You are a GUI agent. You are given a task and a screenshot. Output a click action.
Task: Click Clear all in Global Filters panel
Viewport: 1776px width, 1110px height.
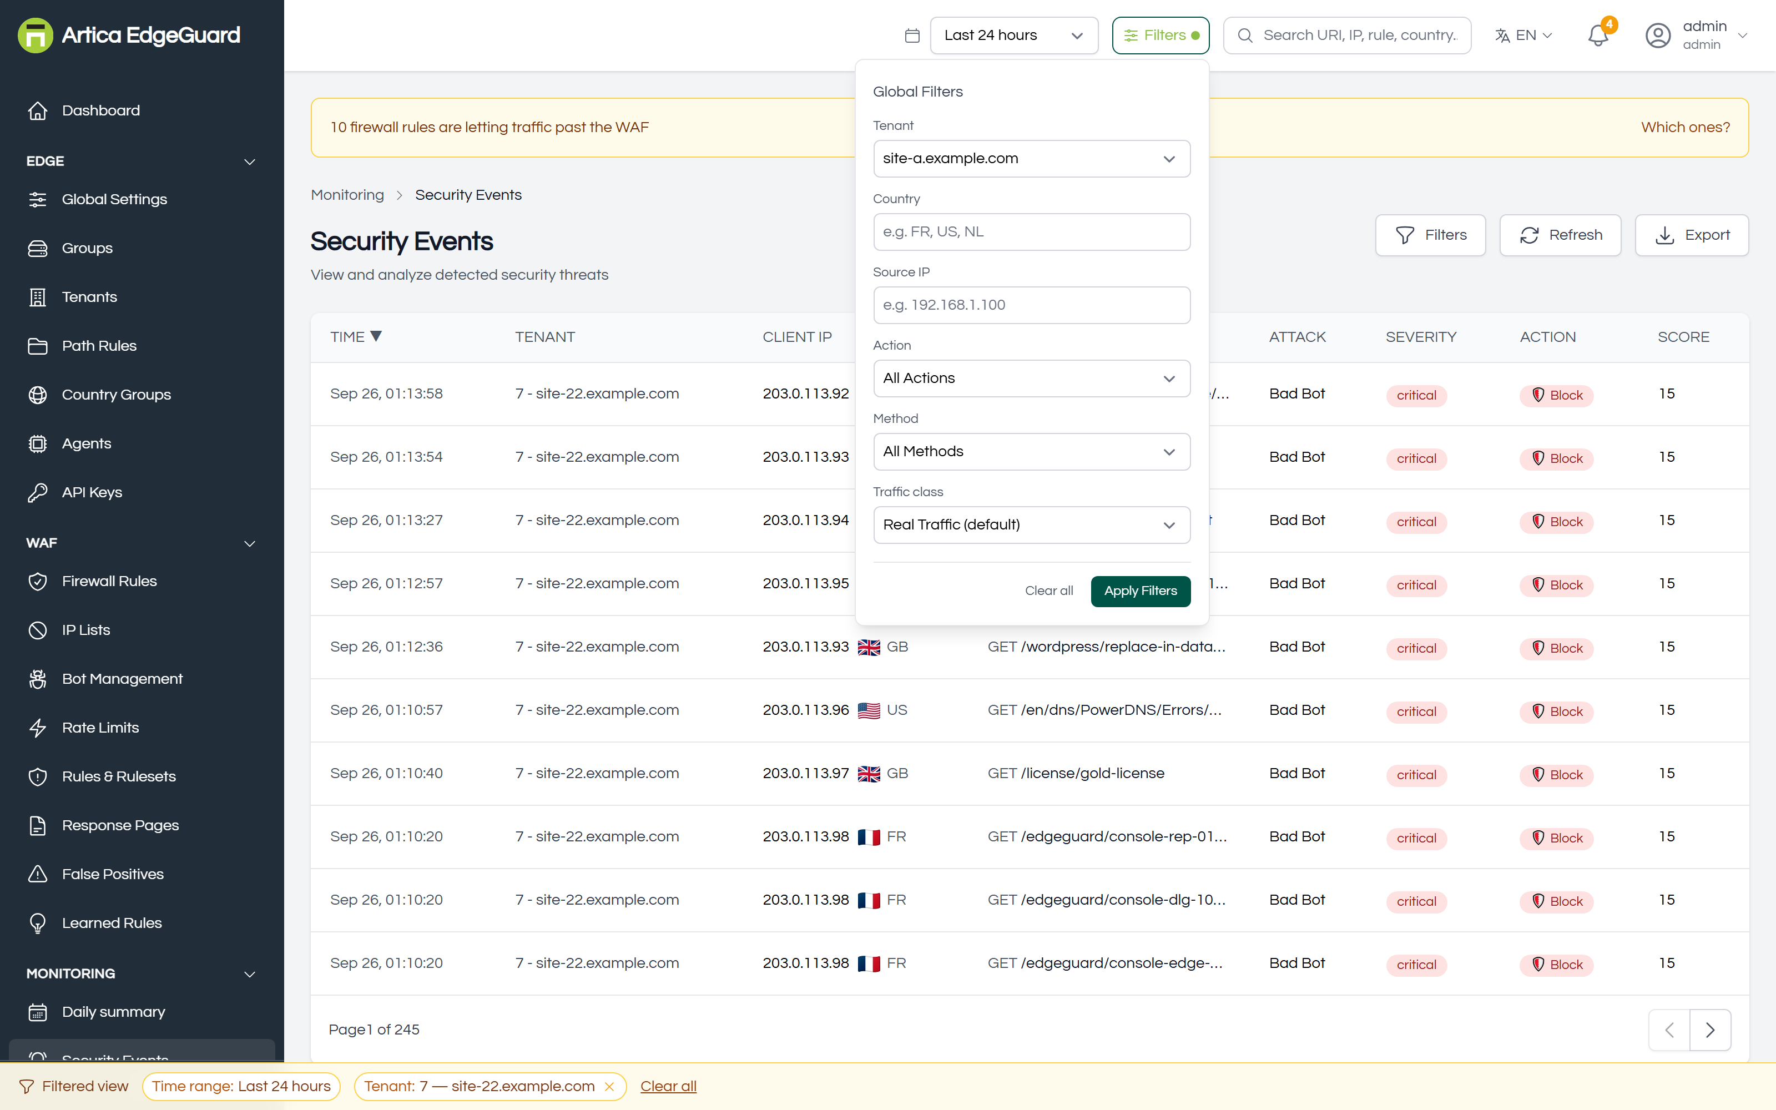(1049, 591)
